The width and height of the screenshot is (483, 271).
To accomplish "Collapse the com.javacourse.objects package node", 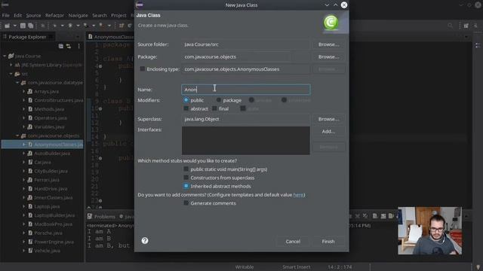I will [x=17, y=135].
